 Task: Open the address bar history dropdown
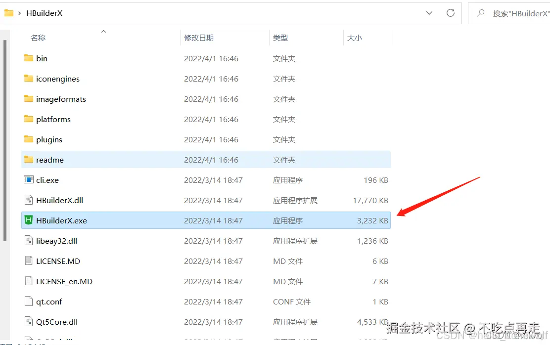pyautogui.click(x=429, y=13)
